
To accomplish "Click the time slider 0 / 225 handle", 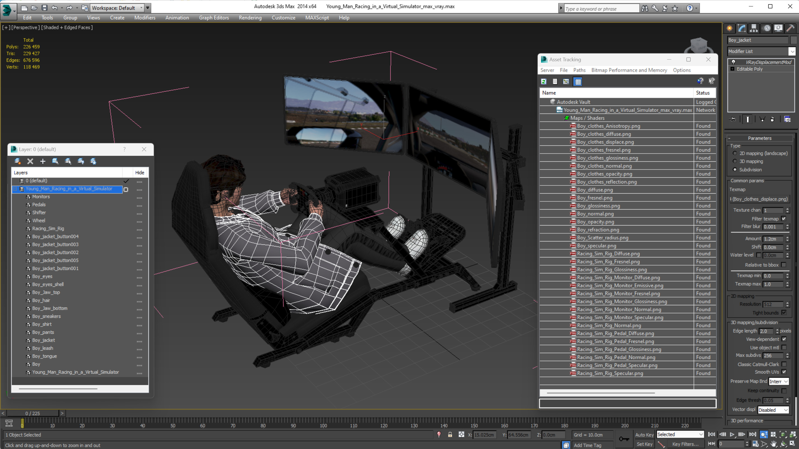I will 32,413.
